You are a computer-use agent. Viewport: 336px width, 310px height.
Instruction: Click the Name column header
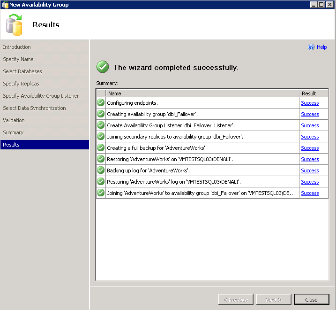[x=202, y=93]
